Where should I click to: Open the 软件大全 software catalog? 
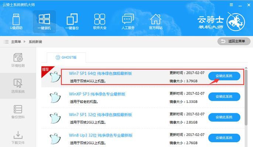pos(100,22)
